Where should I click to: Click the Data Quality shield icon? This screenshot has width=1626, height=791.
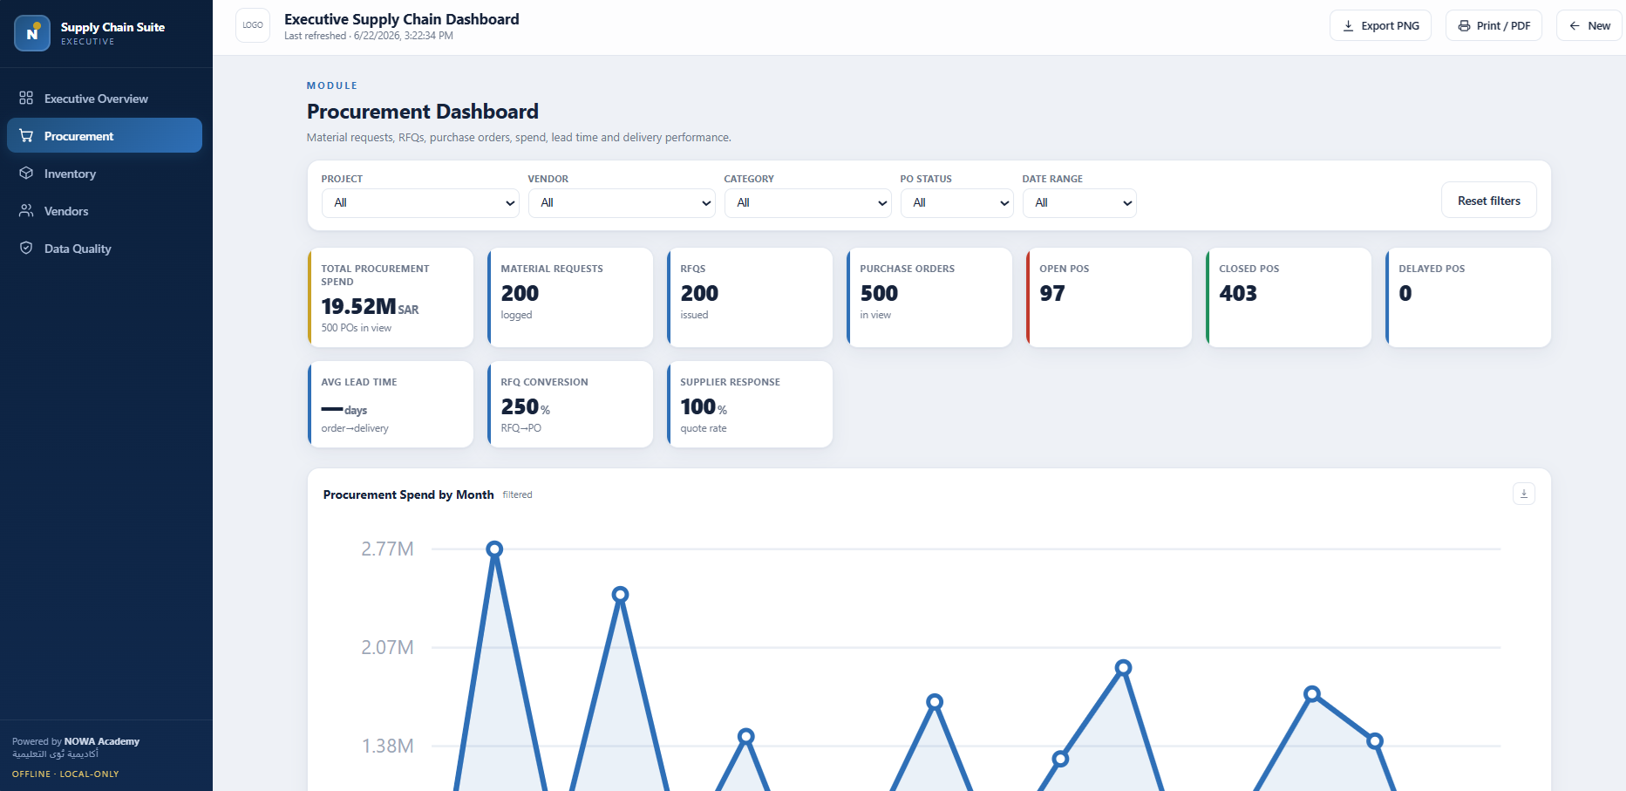26,248
